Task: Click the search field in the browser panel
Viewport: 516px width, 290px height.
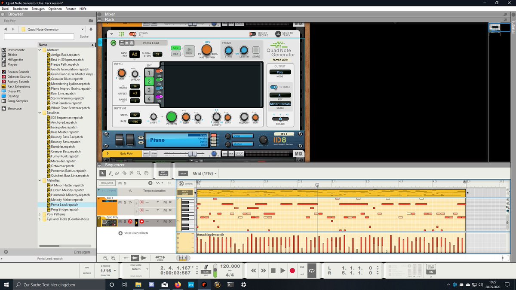Action: [39, 36]
